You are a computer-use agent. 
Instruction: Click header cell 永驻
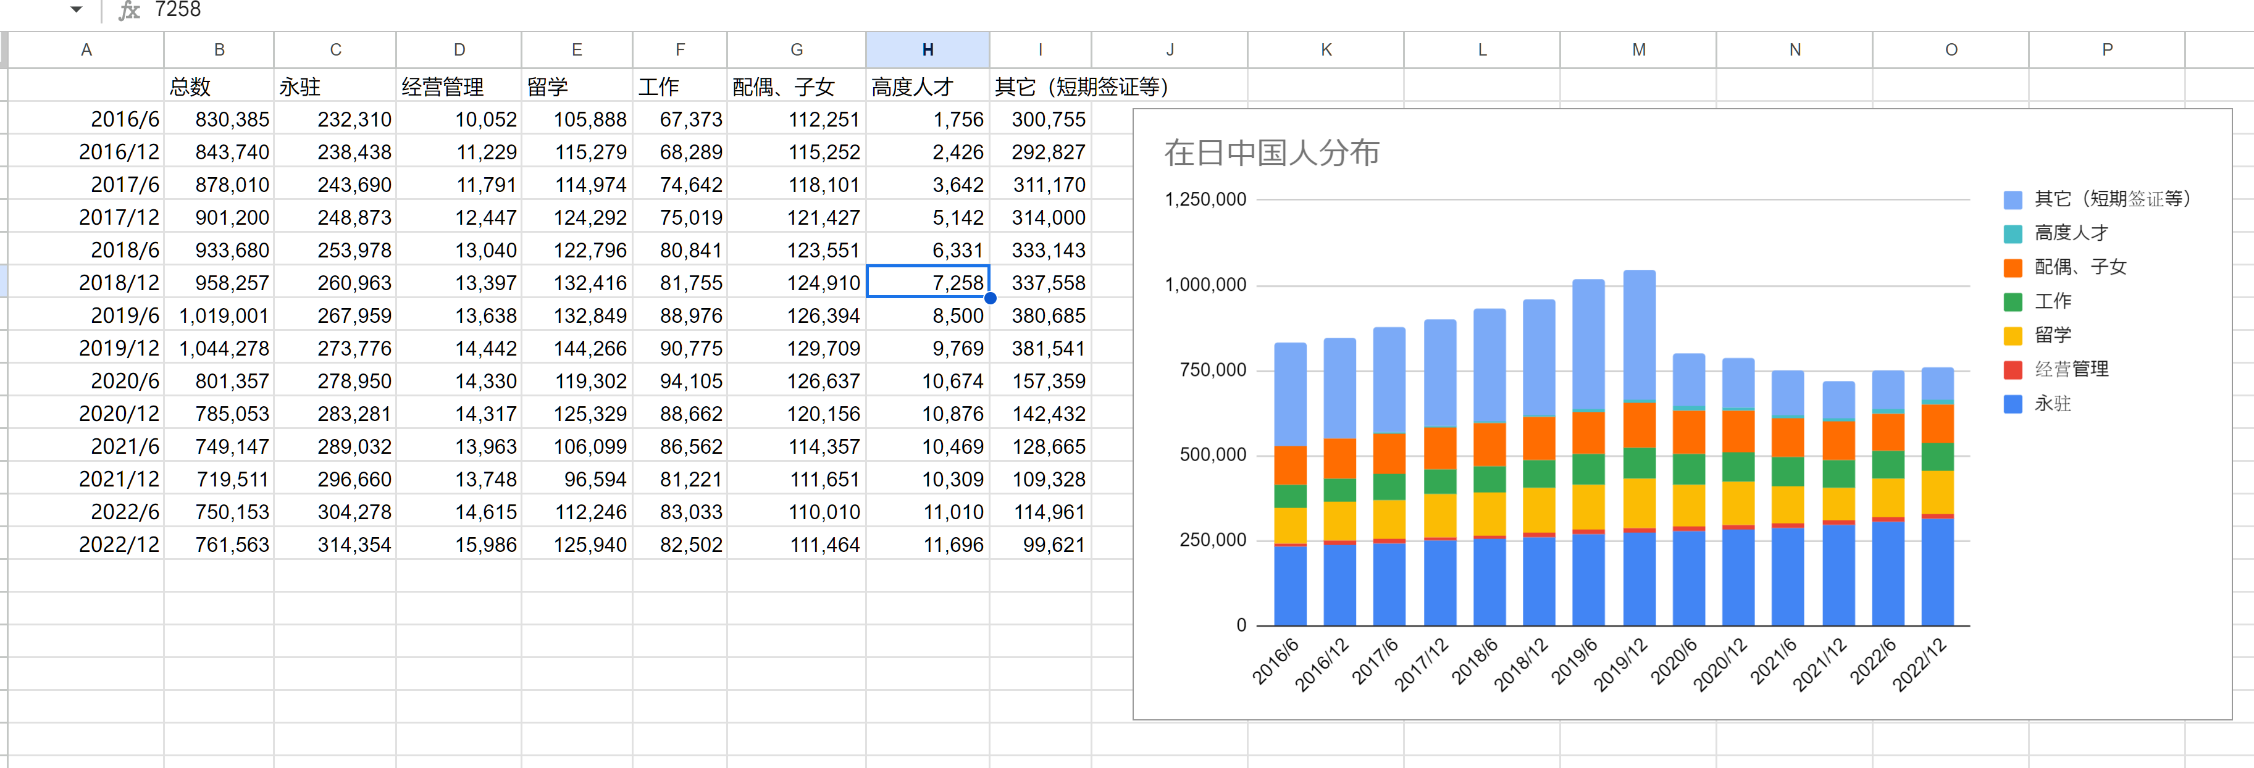335,86
